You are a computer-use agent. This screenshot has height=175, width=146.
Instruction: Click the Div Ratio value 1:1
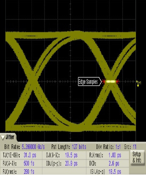[118, 147]
